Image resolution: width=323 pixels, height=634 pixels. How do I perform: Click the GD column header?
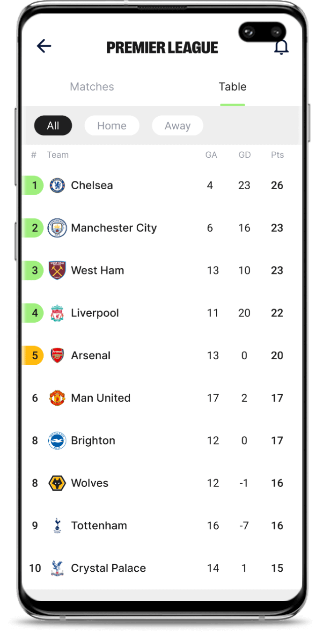[244, 155]
